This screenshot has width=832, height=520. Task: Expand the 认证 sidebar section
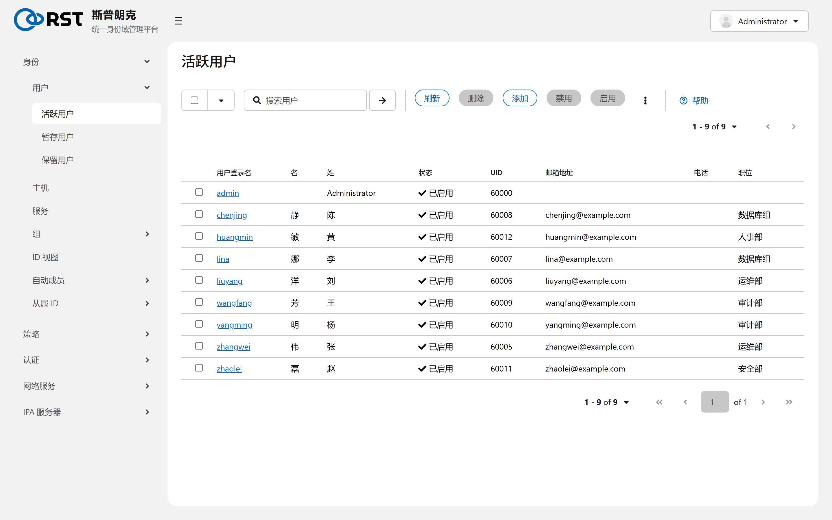(x=87, y=360)
